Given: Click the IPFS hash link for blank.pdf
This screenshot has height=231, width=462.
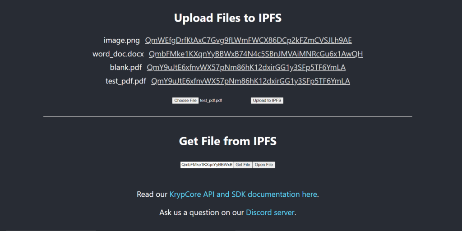Looking at the screenshot, I should click(246, 68).
